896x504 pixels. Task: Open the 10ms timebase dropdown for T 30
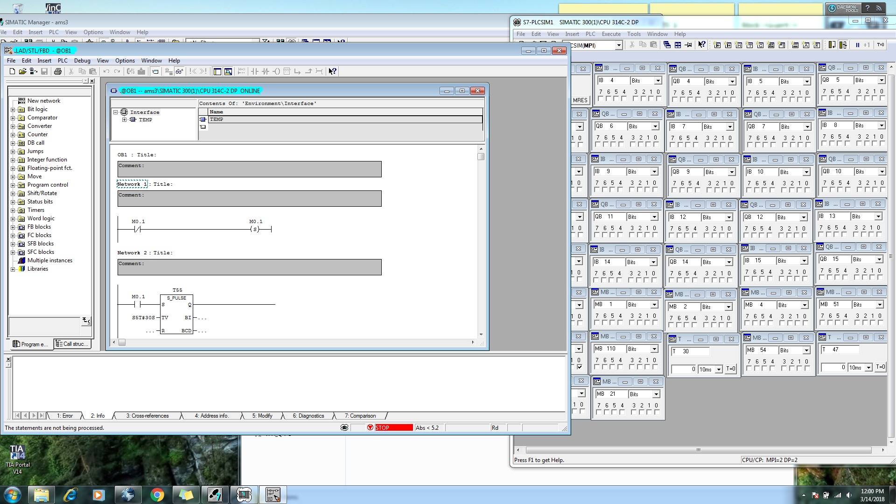tap(719, 369)
